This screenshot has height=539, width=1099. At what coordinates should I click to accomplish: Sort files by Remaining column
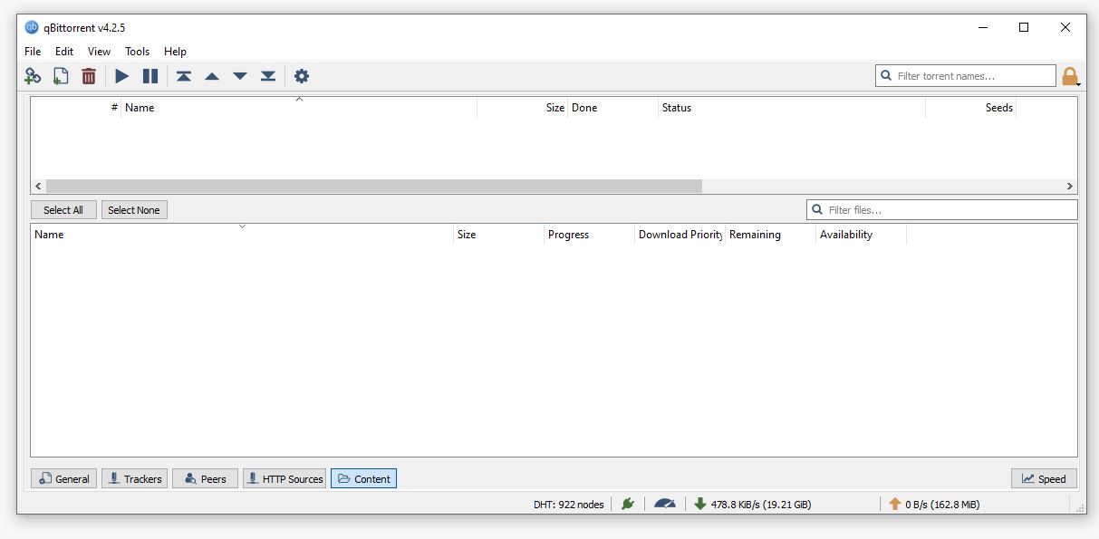pyautogui.click(x=770, y=235)
